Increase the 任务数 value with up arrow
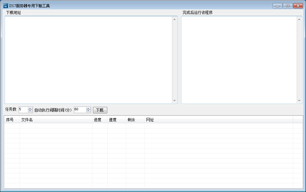306x192 pixels. [30, 108]
